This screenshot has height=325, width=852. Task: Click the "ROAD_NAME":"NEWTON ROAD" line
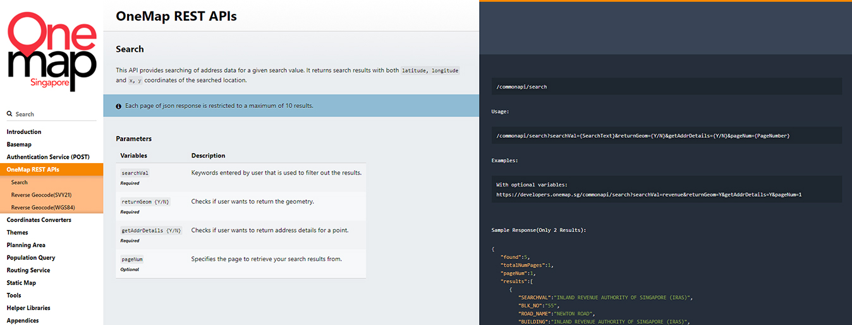pyautogui.click(x=556, y=314)
